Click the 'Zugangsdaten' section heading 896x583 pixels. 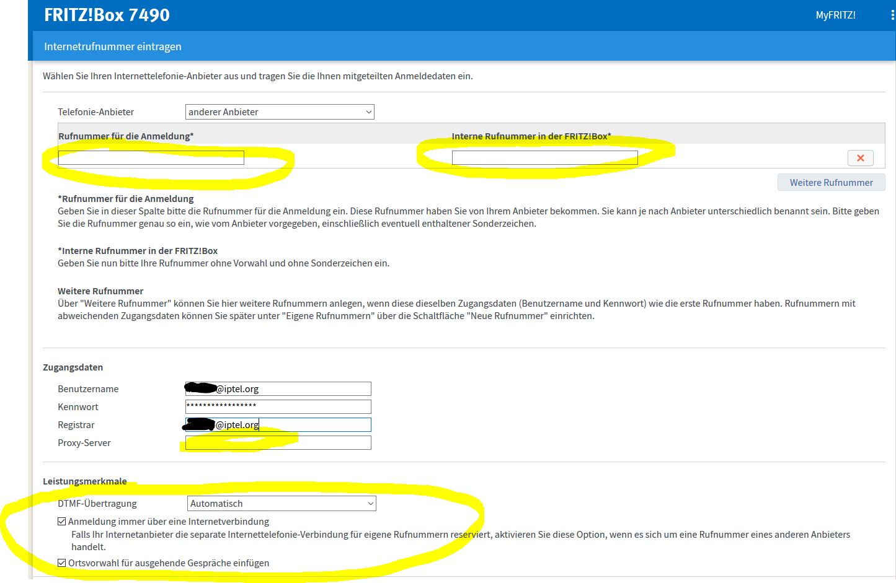(x=73, y=367)
